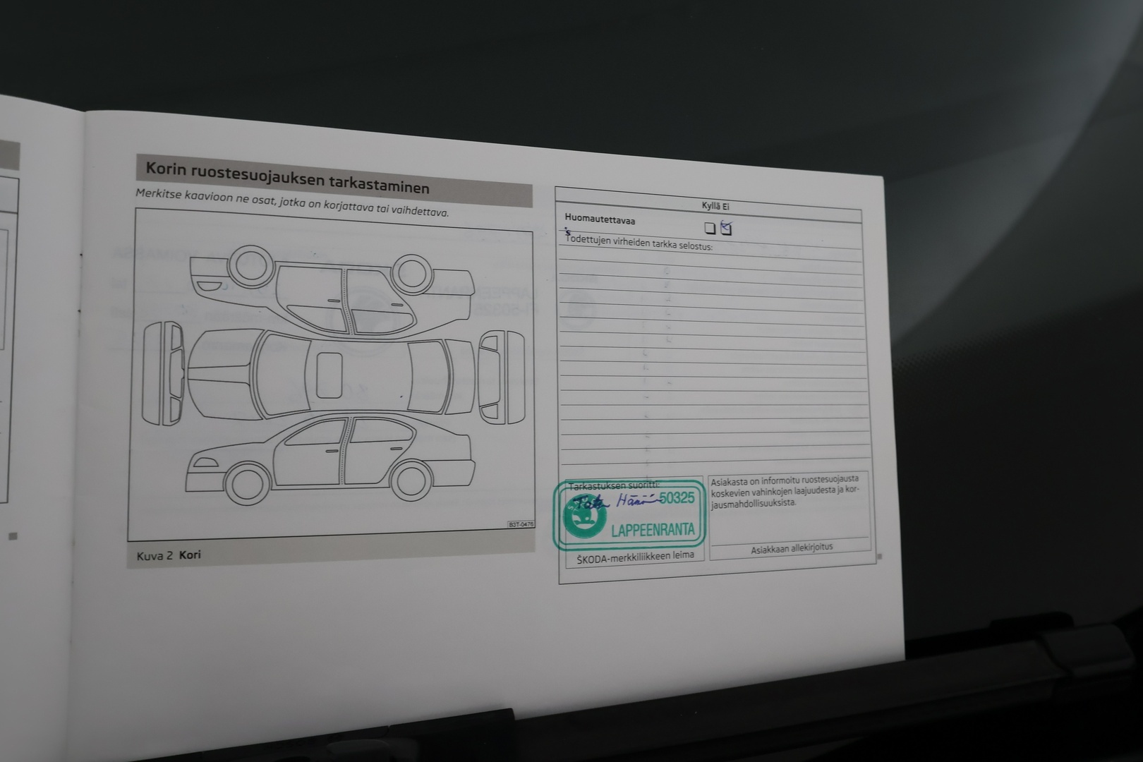The height and width of the screenshot is (762, 1143).
Task: Click front wheel of bottom side-view car
Action: [x=246, y=485]
